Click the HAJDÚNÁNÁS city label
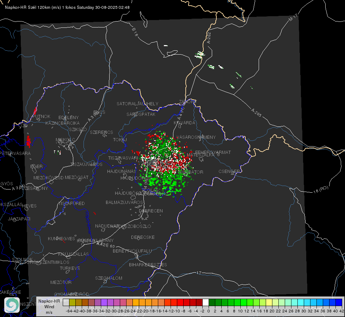The image size is (345, 317). coord(122,171)
